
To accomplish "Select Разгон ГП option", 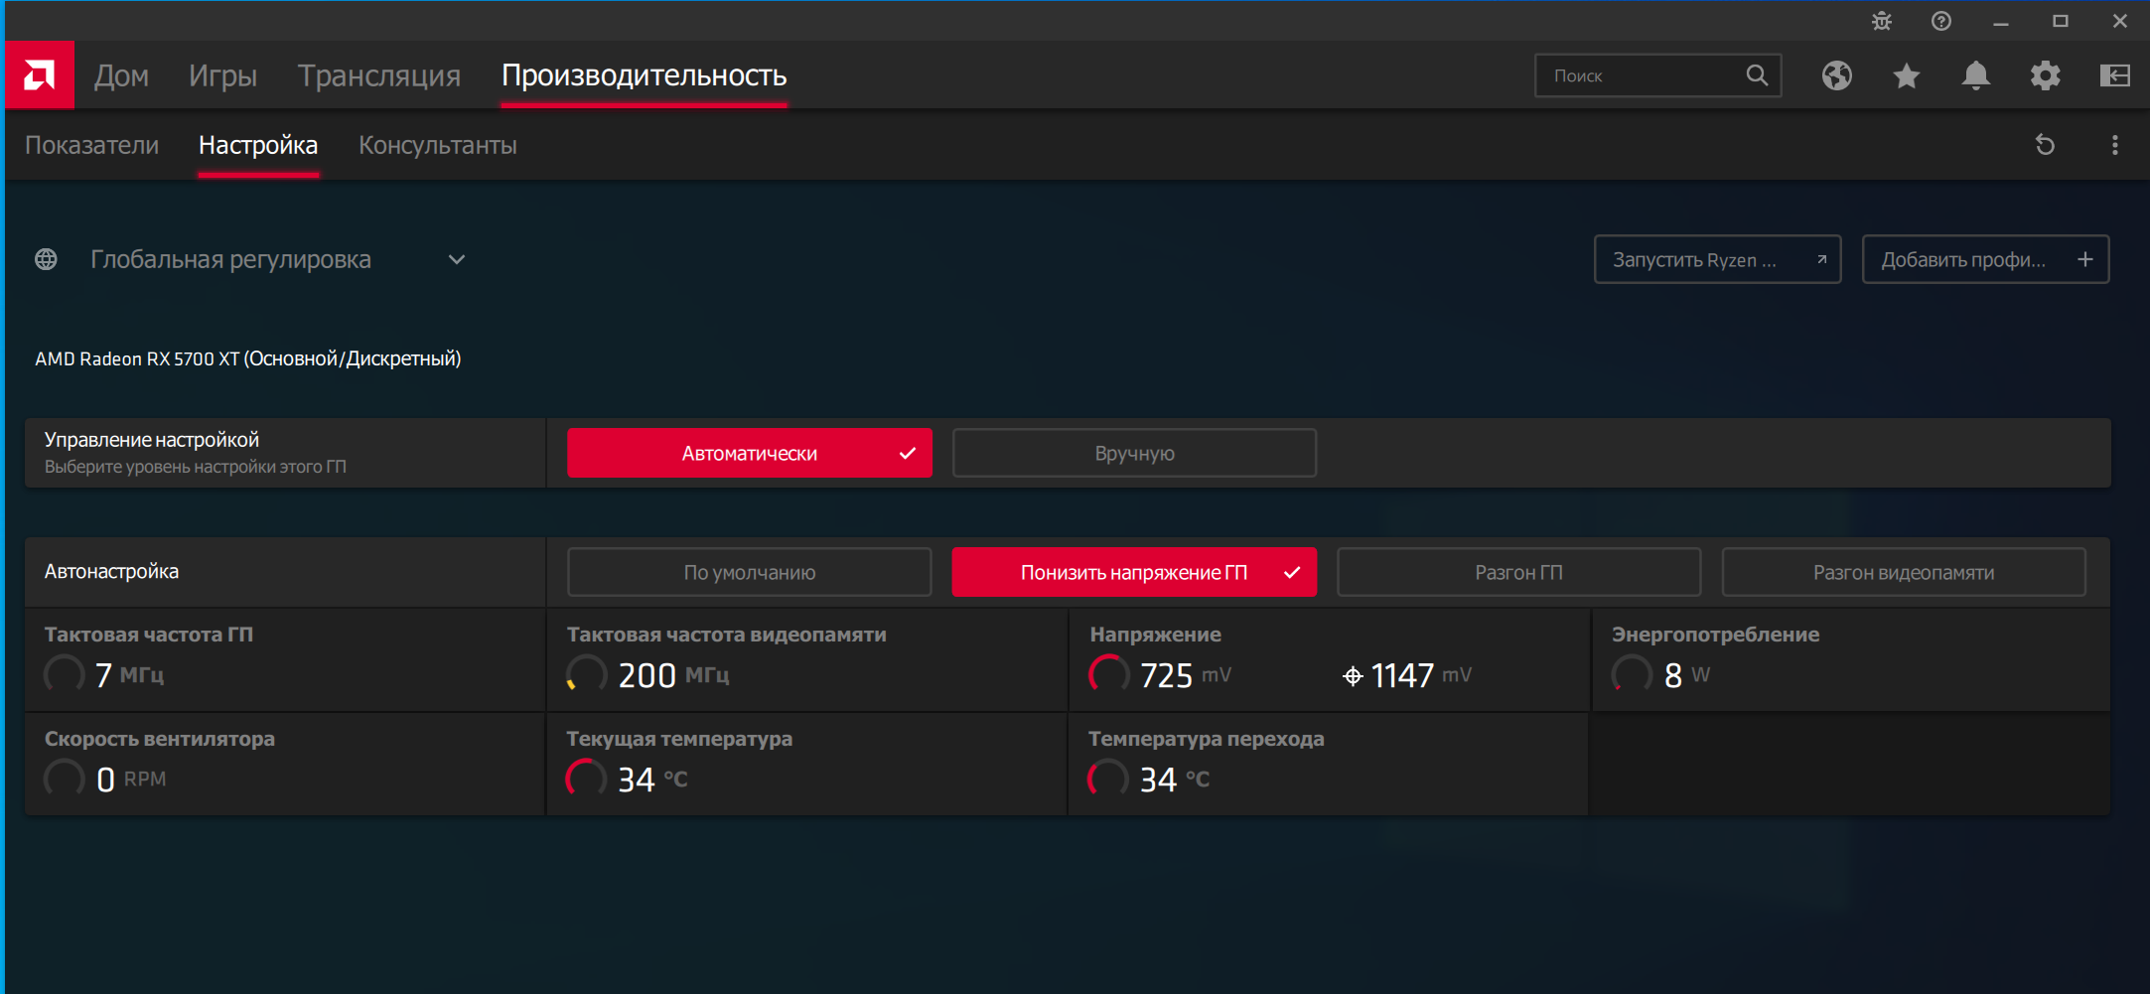I will [x=1518, y=572].
